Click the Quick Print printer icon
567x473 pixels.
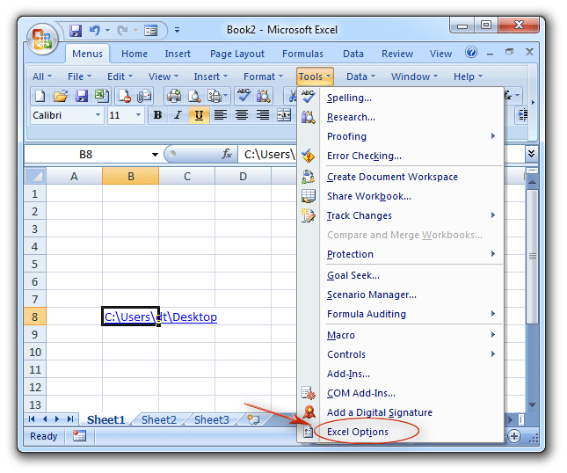(x=174, y=96)
